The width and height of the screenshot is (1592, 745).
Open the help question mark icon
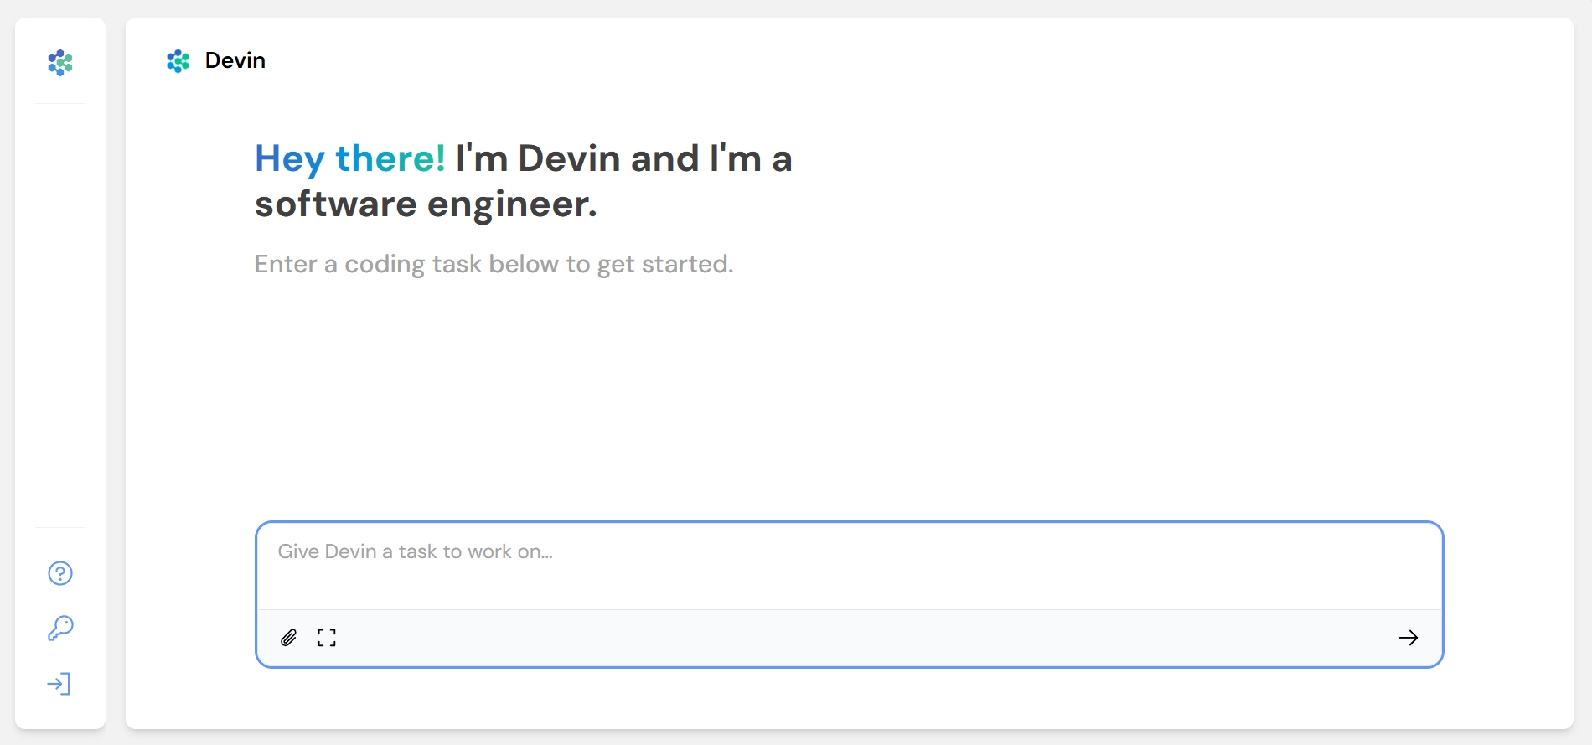[x=59, y=573]
